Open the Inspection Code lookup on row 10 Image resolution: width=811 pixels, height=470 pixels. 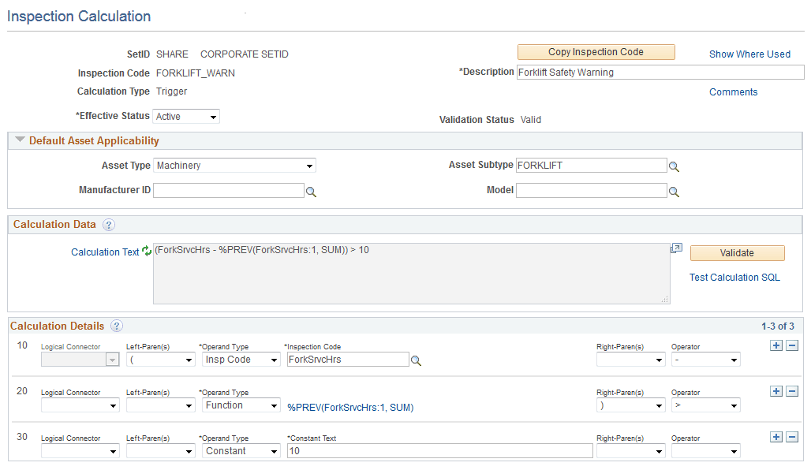[x=415, y=359]
